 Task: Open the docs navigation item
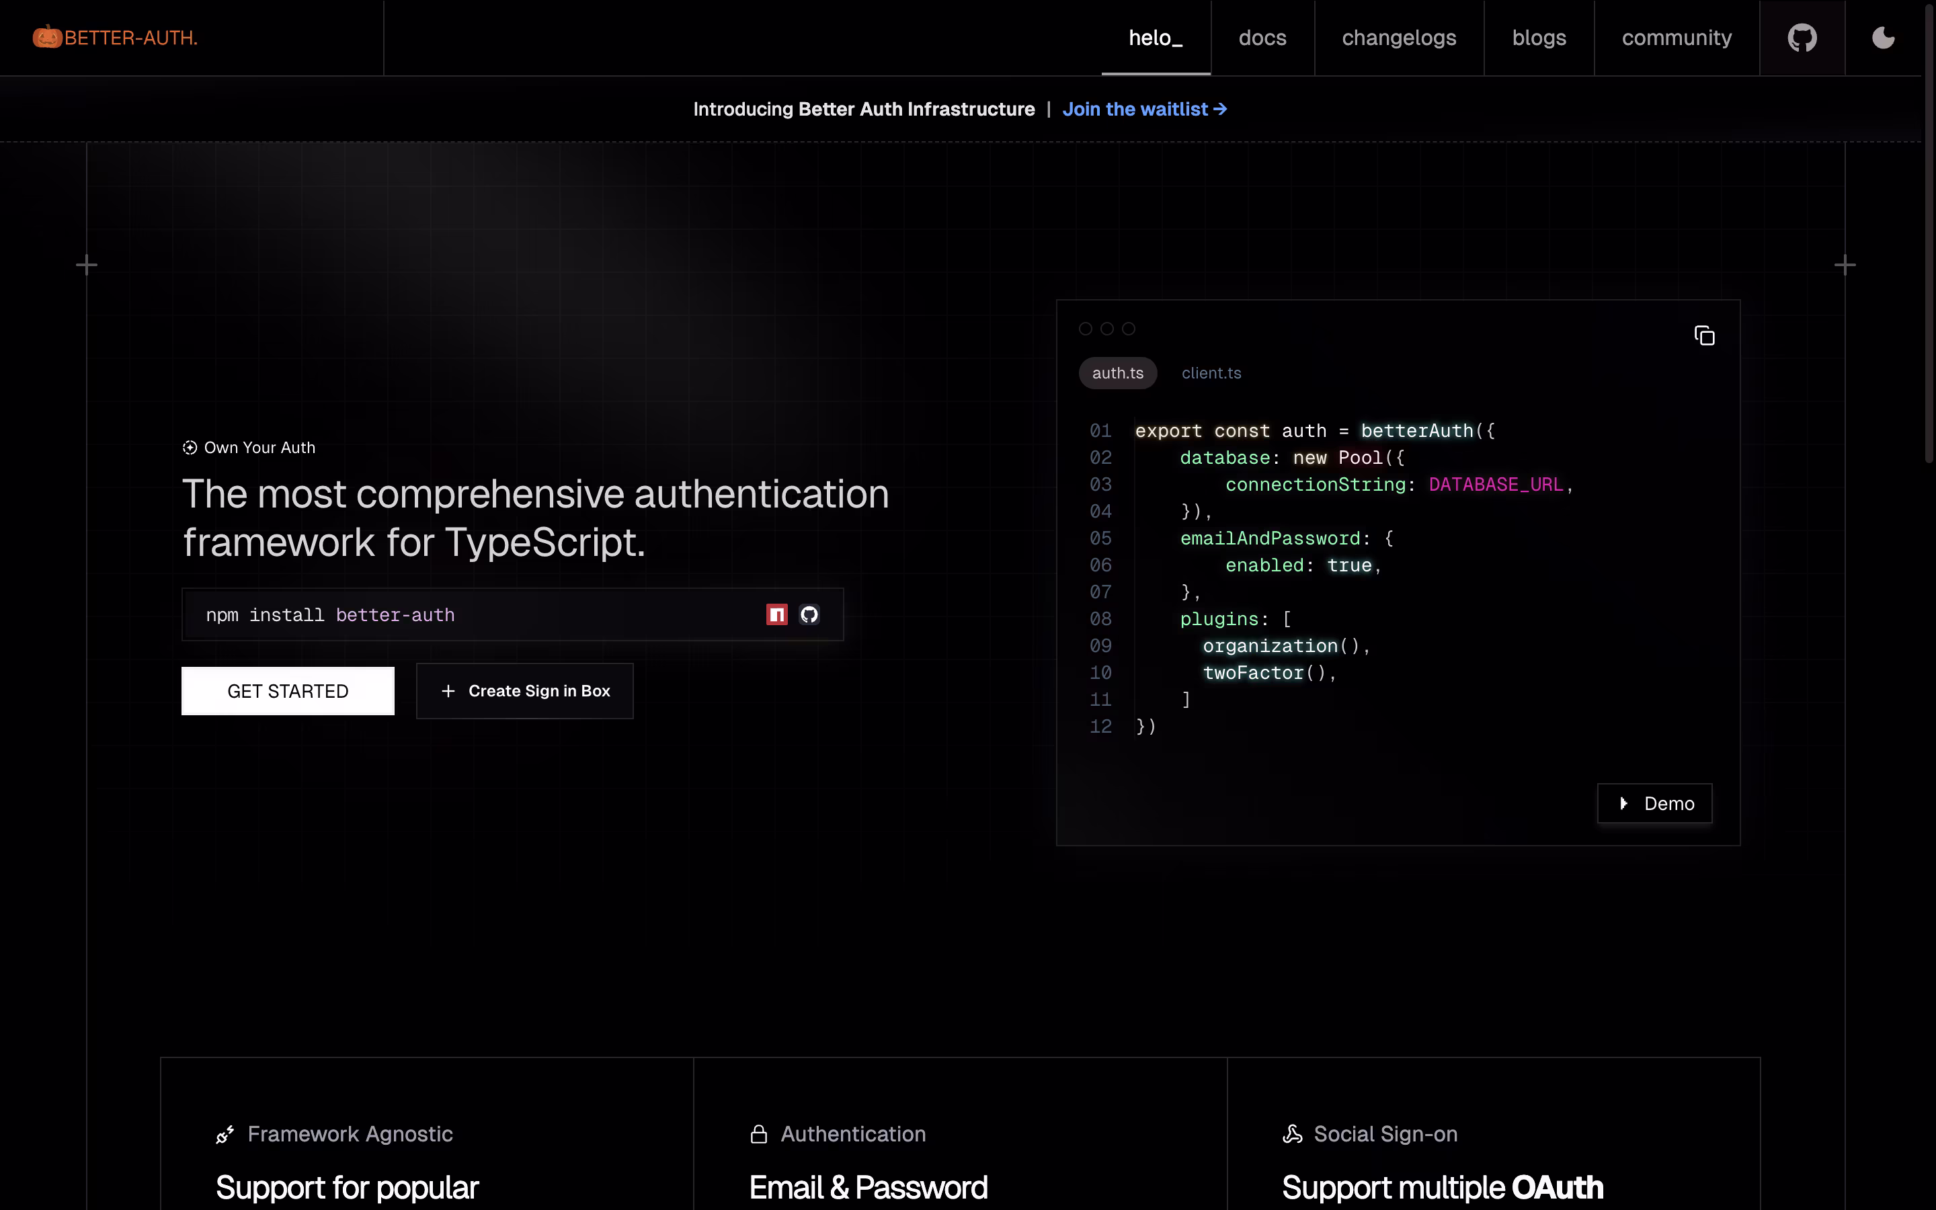pos(1262,38)
